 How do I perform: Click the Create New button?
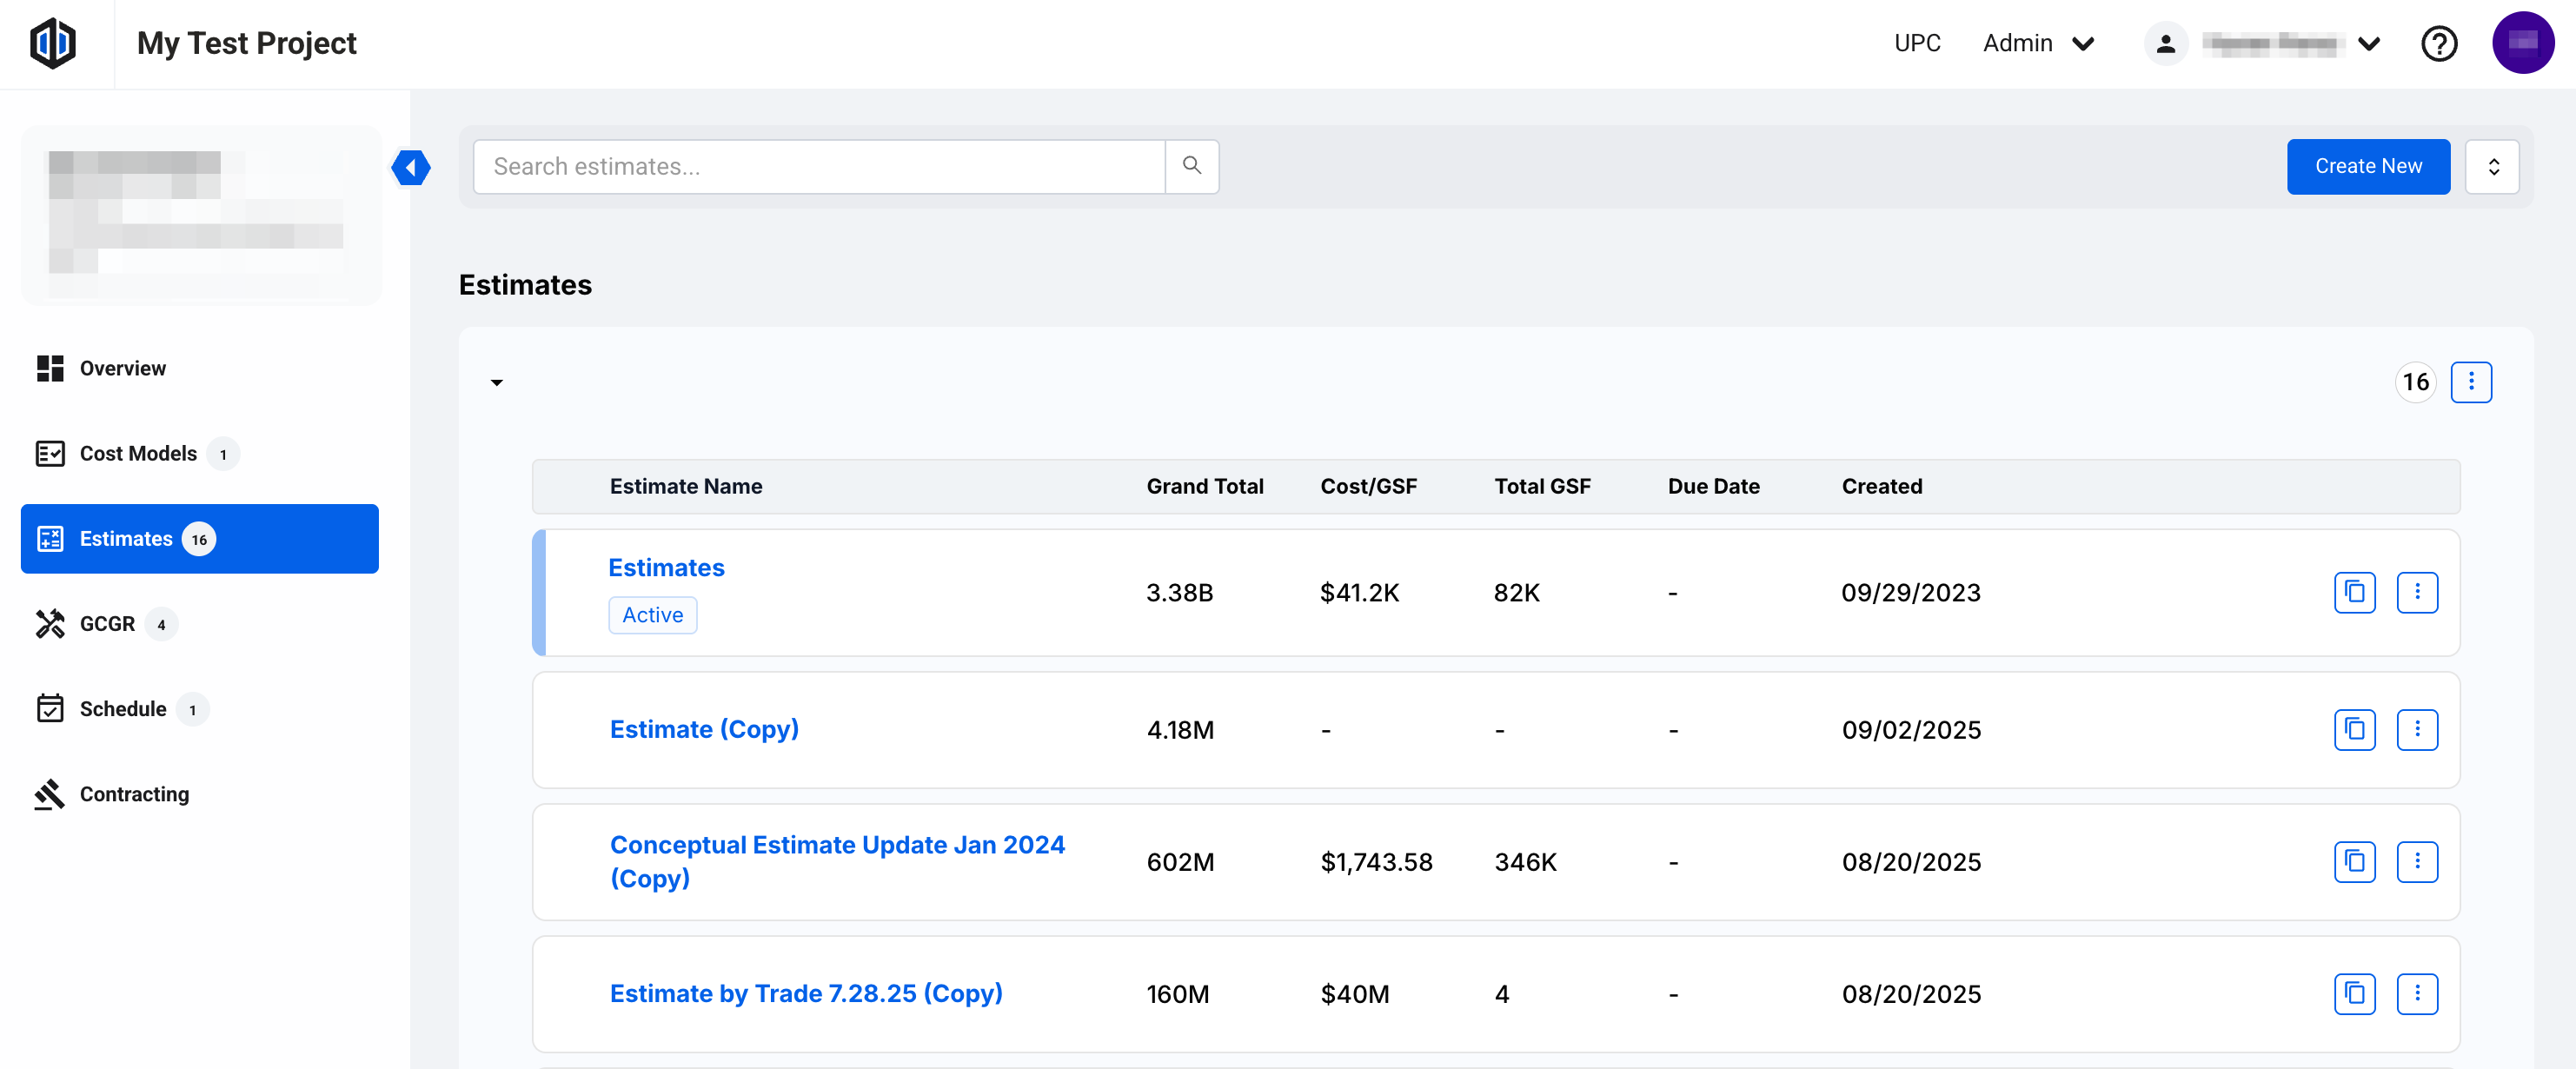(2368, 166)
